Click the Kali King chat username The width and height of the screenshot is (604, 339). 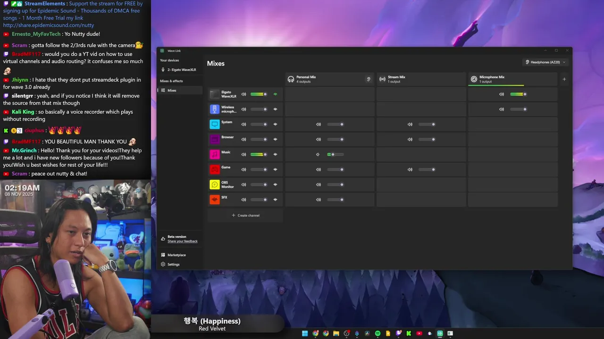[23, 112]
